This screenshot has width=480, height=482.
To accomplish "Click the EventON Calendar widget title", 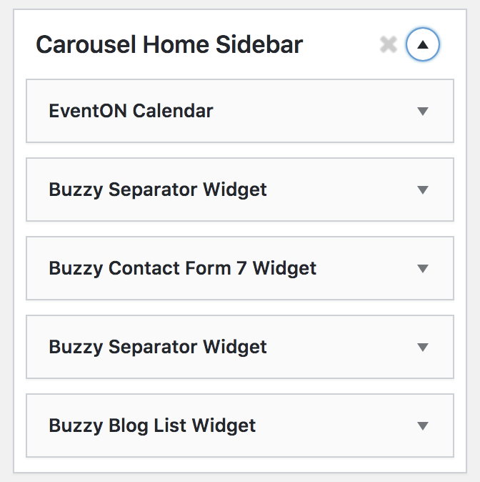I will 131,111.
